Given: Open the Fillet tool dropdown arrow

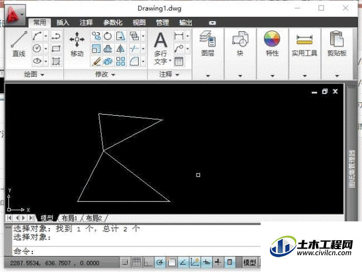Looking at the screenshot, I should 143,61.
